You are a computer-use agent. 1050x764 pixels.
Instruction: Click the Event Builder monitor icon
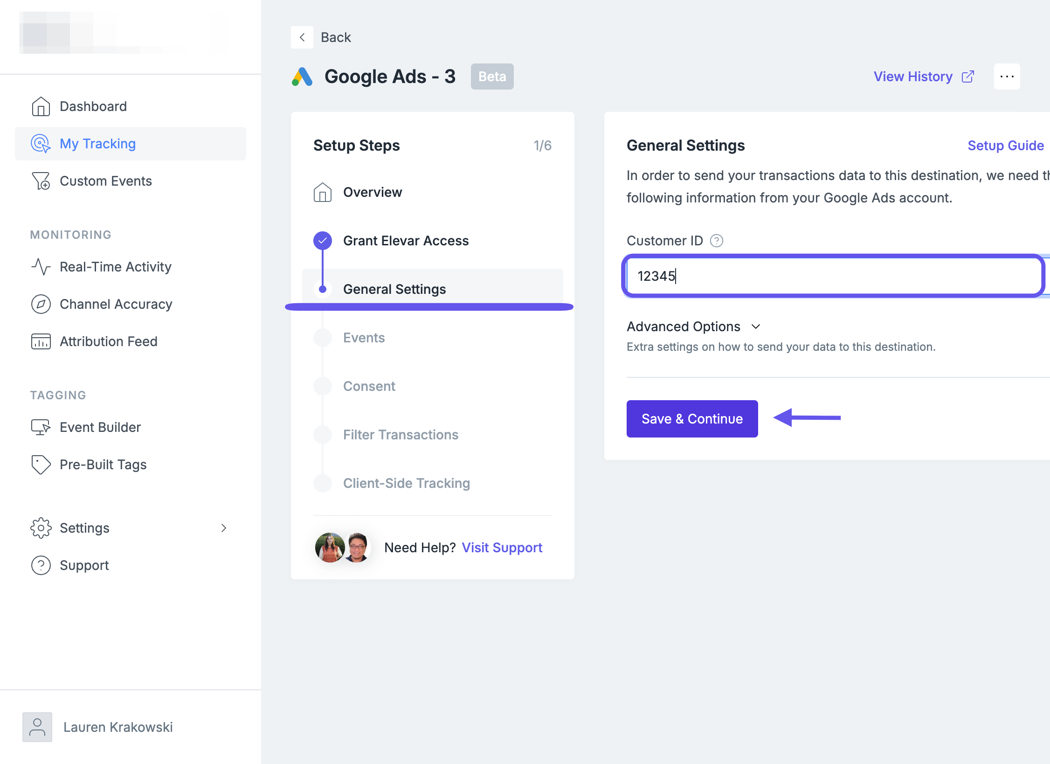(x=41, y=427)
